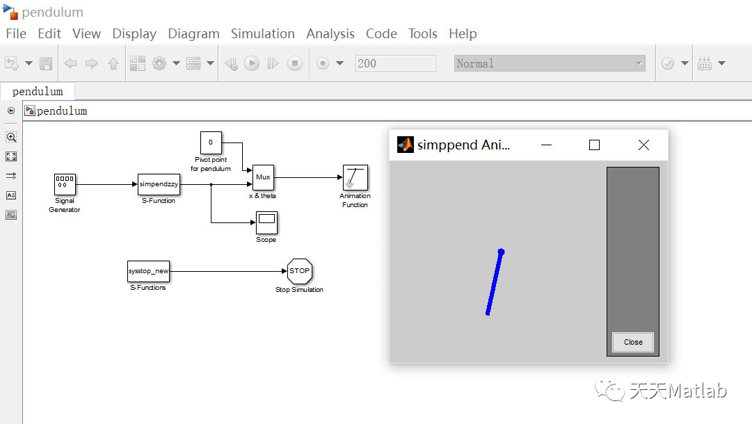Select the Image palette icon
The image size is (752, 424).
click(x=11, y=215)
